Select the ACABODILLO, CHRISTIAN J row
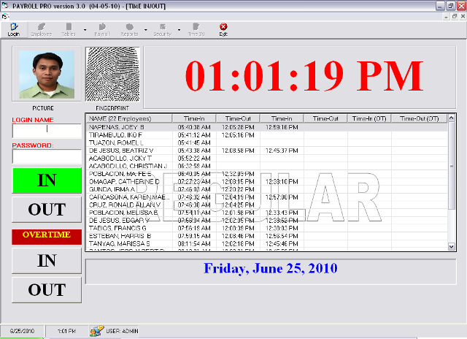 pos(266,166)
